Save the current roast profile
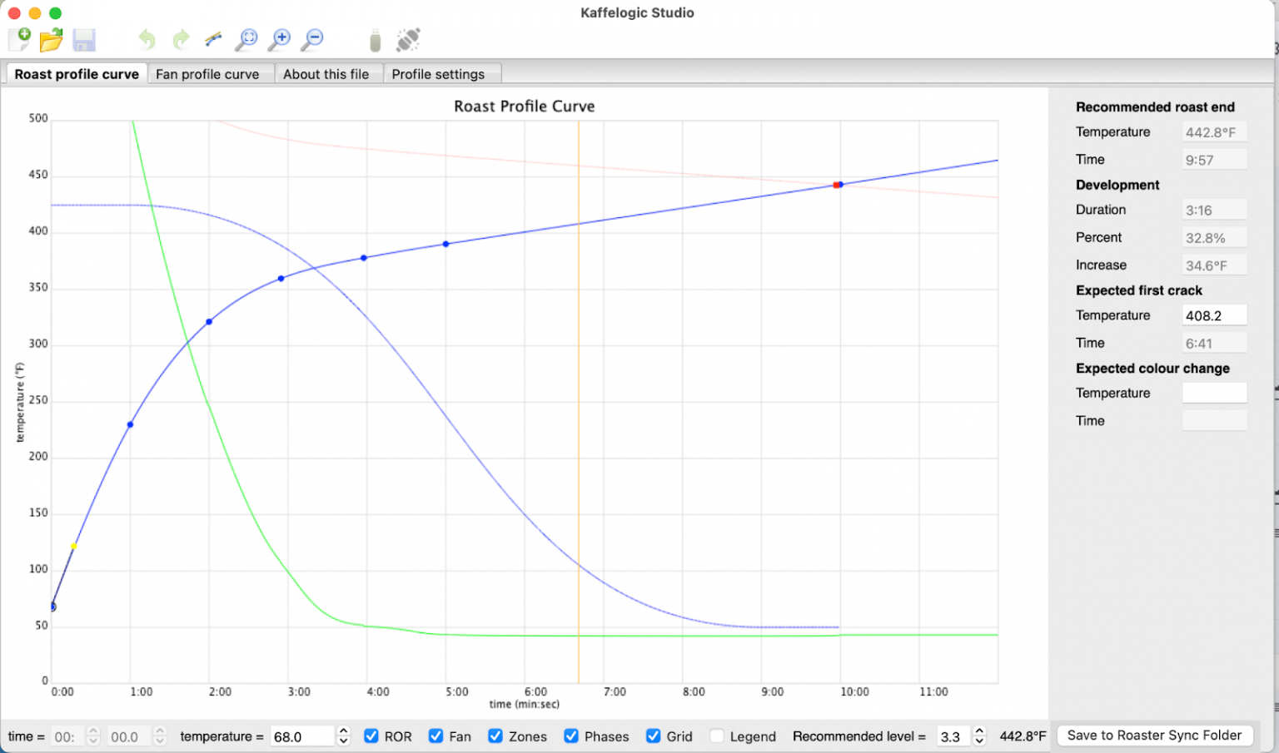This screenshot has width=1279, height=753. point(84,39)
